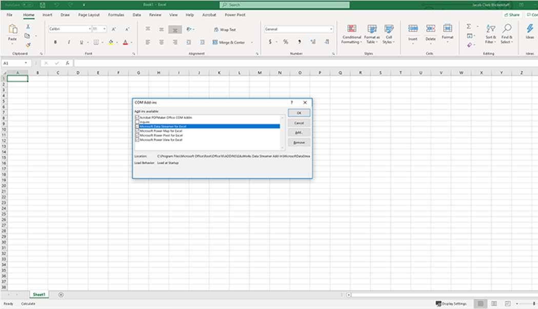Image resolution: width=538 pixels, height=309 pixels.
Task: Open Cell Styles dropdown
Action: (x=389, y=34)
